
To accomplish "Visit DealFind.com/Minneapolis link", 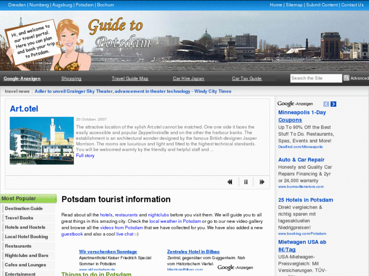I will coord(300,147).
